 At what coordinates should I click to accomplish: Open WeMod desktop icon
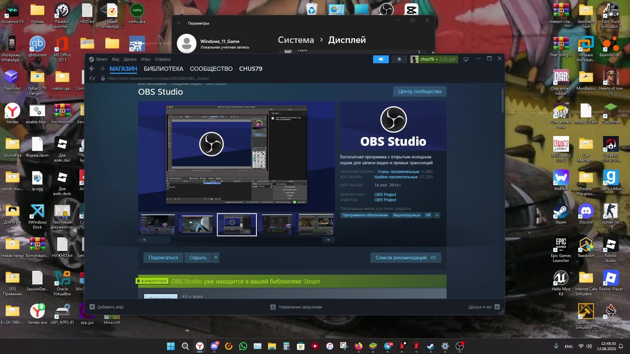(561, 181)
